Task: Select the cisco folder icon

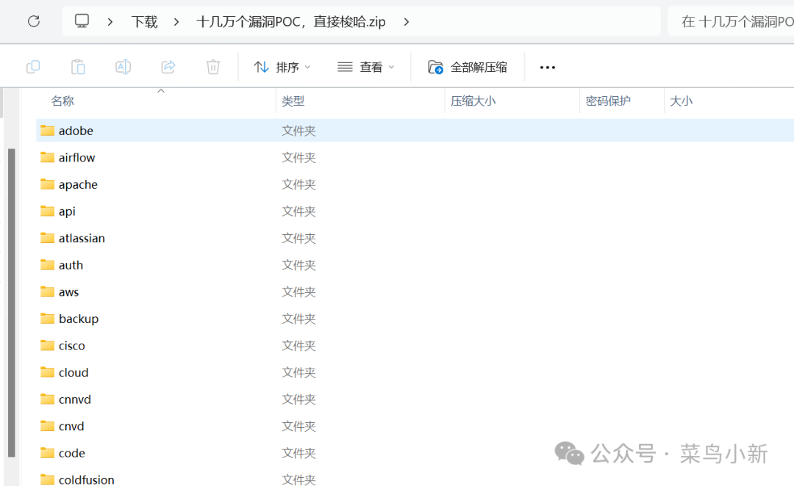Action: point(47,345)
